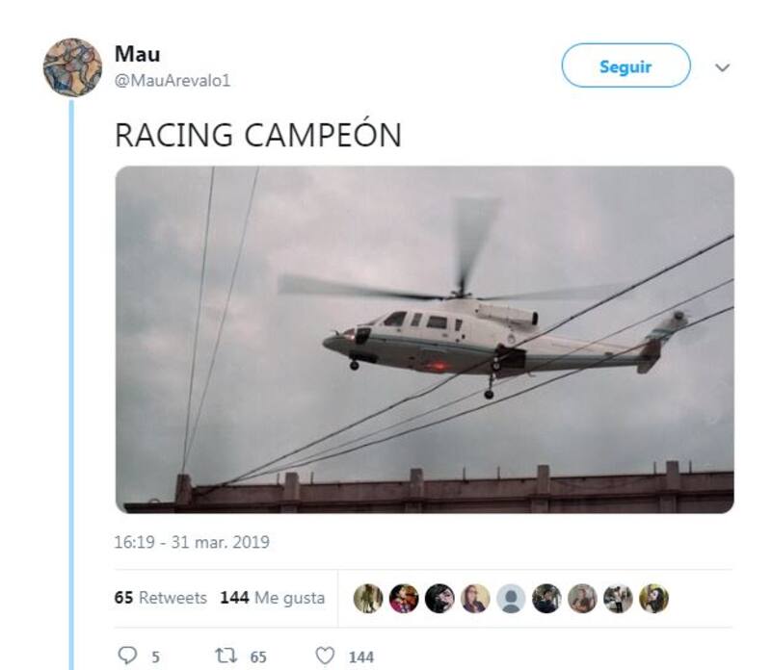Open the helicopter photo

[425, 340]
